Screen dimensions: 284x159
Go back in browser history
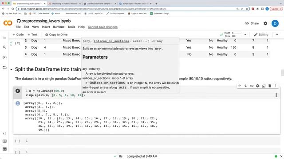click(x=3, y=9)
